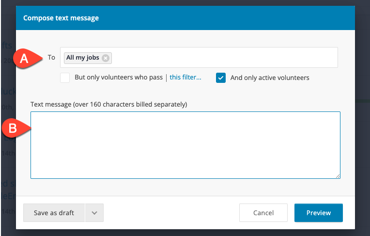Screen dimensions: 370x236
Task: Click the checkmark in the active volunteers box
Action: (221, 78)
